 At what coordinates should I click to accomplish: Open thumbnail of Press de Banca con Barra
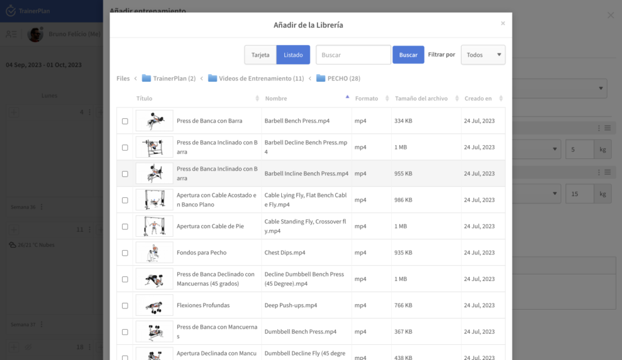pyautogui.click(x=154, y=121)
